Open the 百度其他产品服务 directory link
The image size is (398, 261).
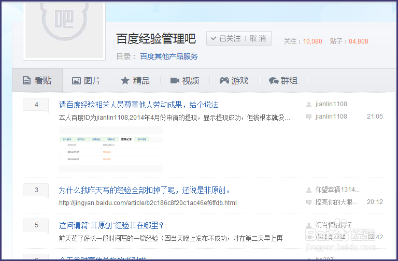(x=169, y=56)
